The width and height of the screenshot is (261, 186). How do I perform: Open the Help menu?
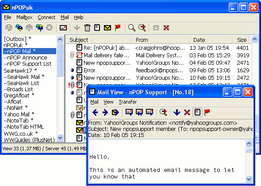pyautogui.click(x=79, y=17)
